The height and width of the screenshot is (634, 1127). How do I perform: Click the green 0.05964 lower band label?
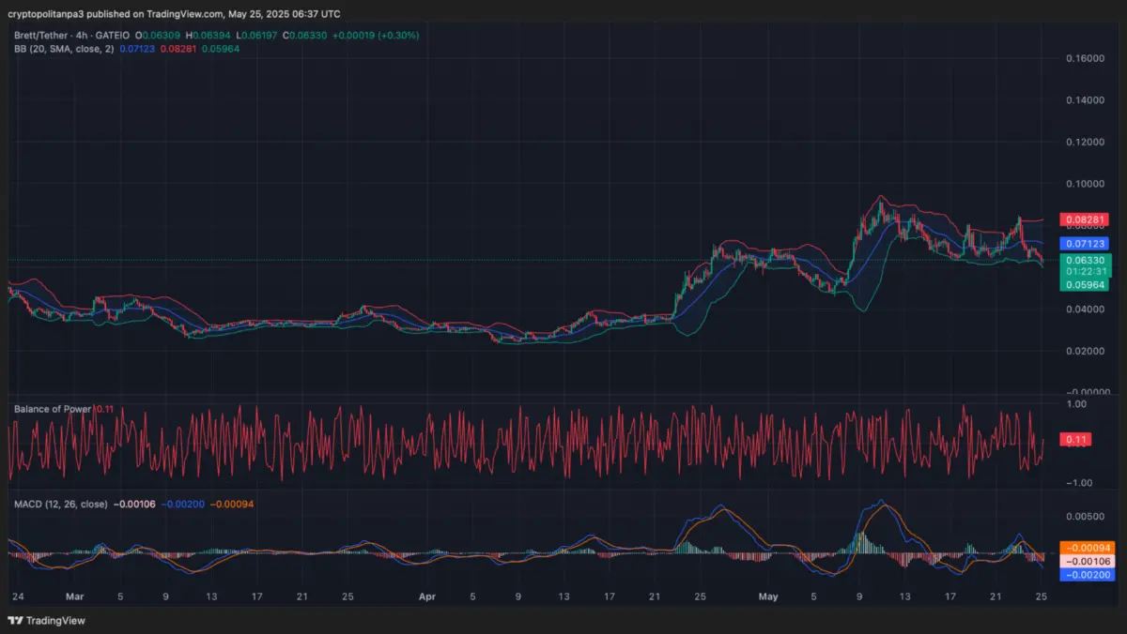[1086, 283]
